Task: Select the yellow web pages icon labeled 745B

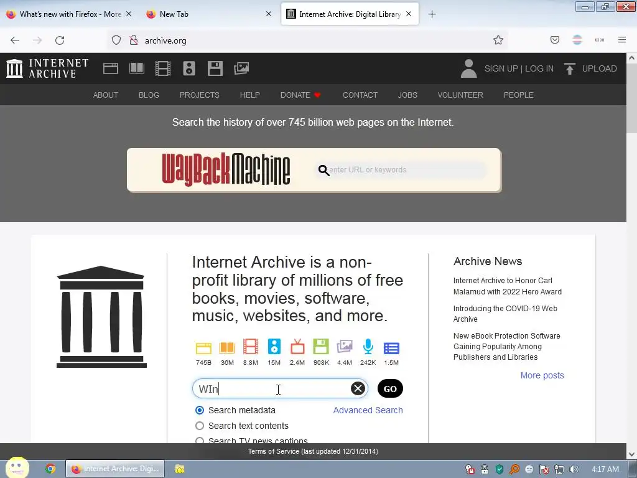Action: [203, 348]
